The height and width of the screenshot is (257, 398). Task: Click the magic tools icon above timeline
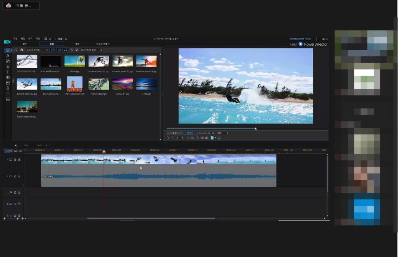click(x=16, y=145)
